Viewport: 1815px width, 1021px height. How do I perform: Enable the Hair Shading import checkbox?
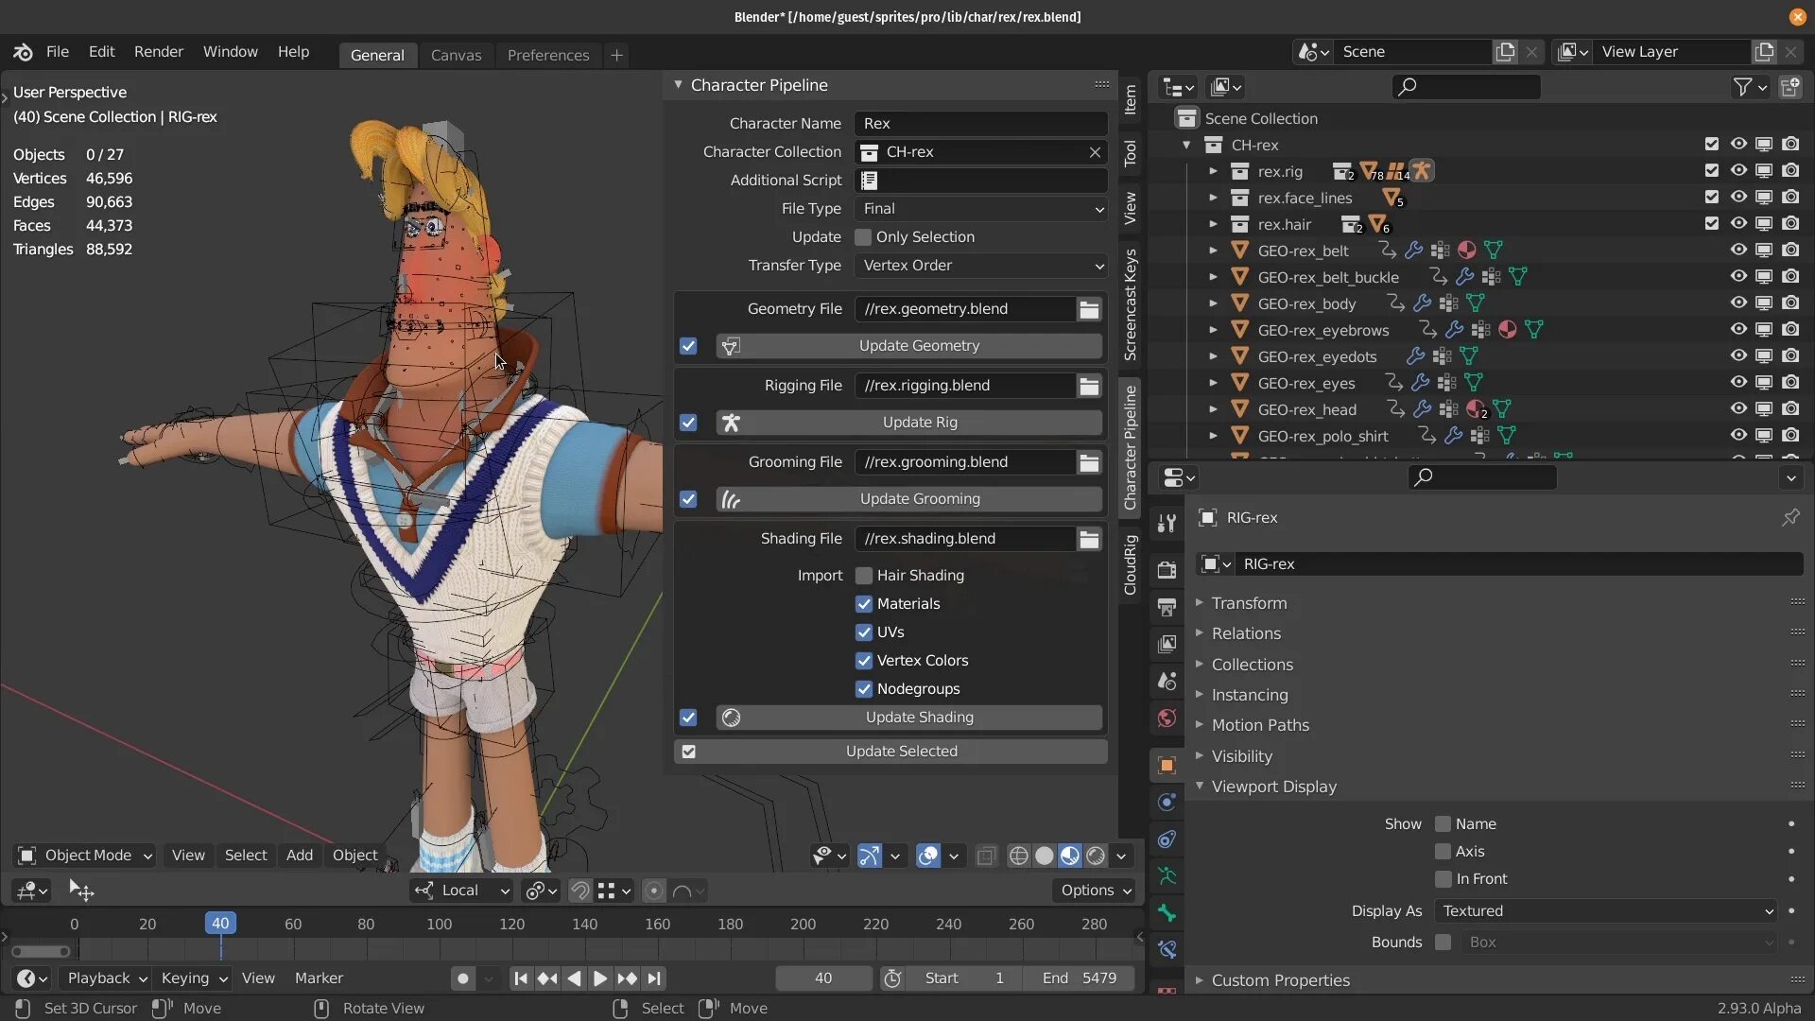(x=863, y=576)
